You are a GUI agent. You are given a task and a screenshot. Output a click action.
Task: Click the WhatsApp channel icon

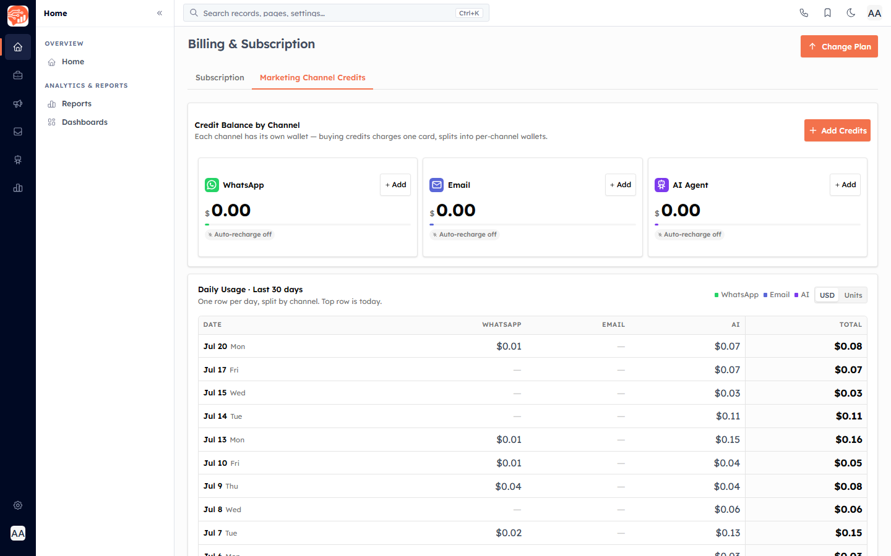[212, 185]
